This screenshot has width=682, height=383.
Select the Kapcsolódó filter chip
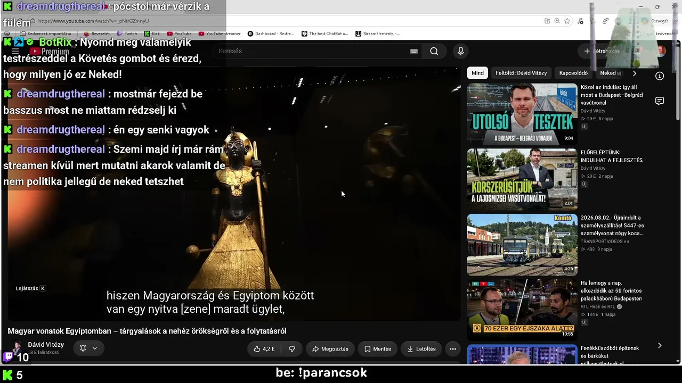574,73
